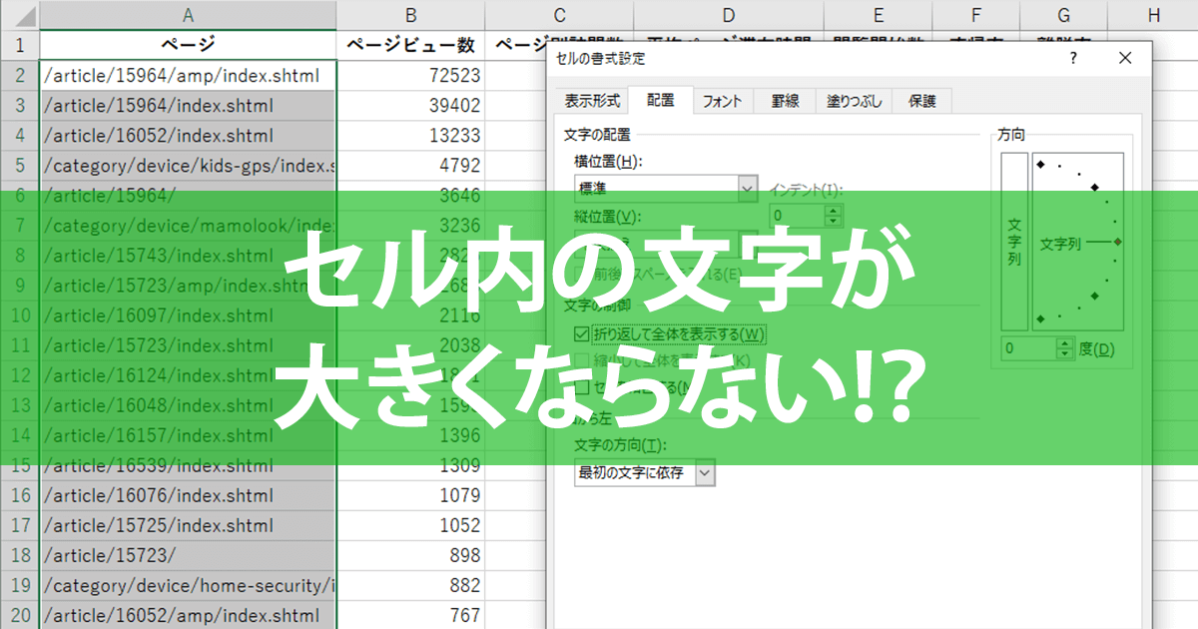
Task: Select column H header
Action: pyautogui.click(x=1154, y=14)
